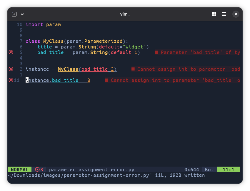The image size is (250, 191).
Task: Close the vim terminal window
Action: [x=236, y=14]
